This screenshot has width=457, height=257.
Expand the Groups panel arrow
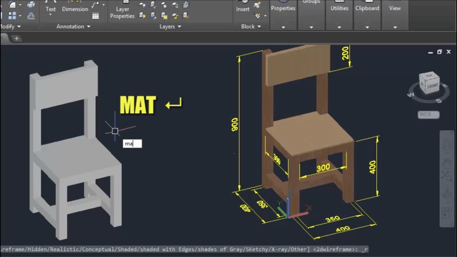click(x=311, y=27)
